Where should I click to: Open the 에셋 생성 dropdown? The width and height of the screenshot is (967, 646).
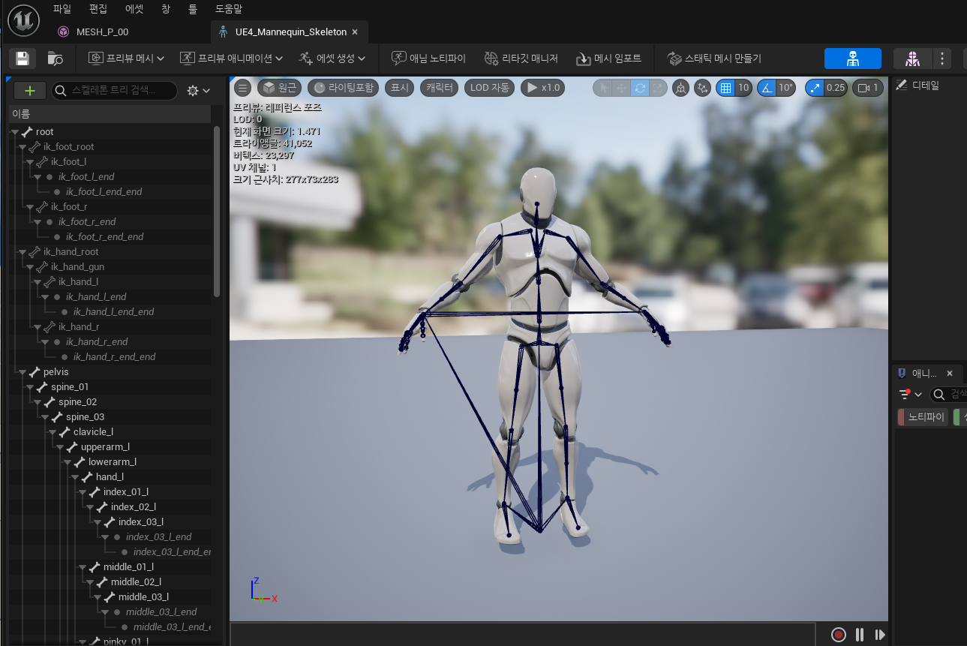coord(332,59)
